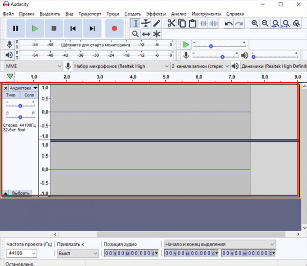307x266 pixels.
Task: Click the horizontal scrollbar right arrow
Action: pyautogui.click(x=298, y=234)
